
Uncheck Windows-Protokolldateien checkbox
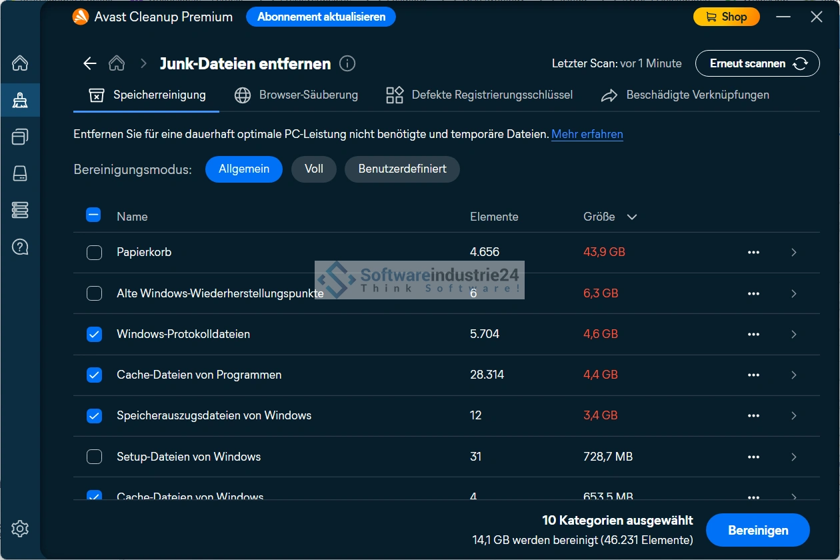point(95,334)
